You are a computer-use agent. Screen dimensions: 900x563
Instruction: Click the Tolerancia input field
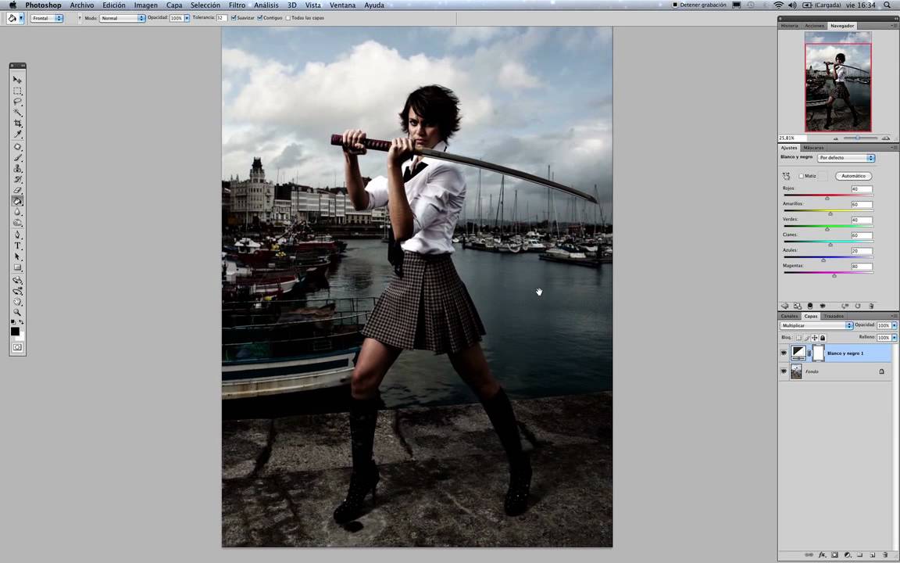(221, 19)
